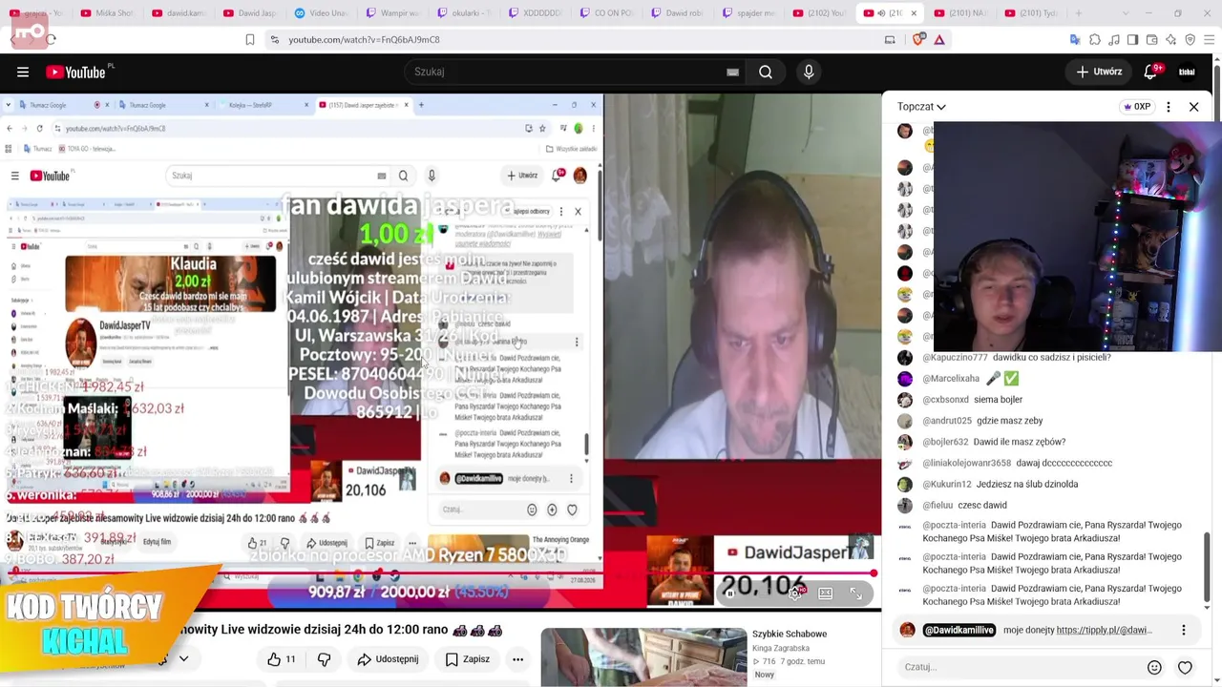Click chat author @liniakolejowanr3658

click(x=966, y=463)
